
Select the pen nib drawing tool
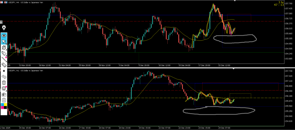click(x=4, y=28)
